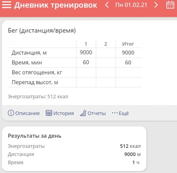Select Перепад высот cell in set 1
This screenshot has height=173, width=177.
(86, 82)
